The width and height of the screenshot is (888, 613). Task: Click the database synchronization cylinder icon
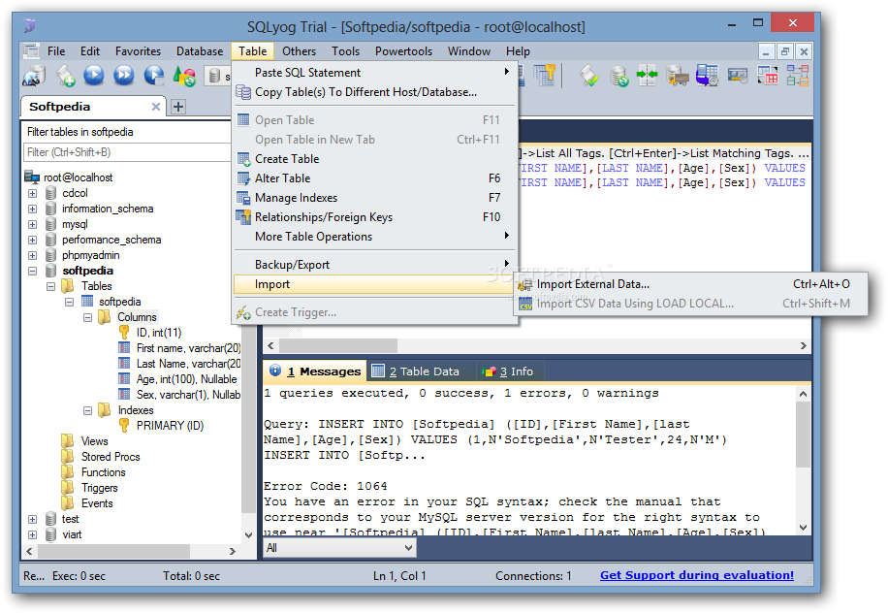[618, 76]
